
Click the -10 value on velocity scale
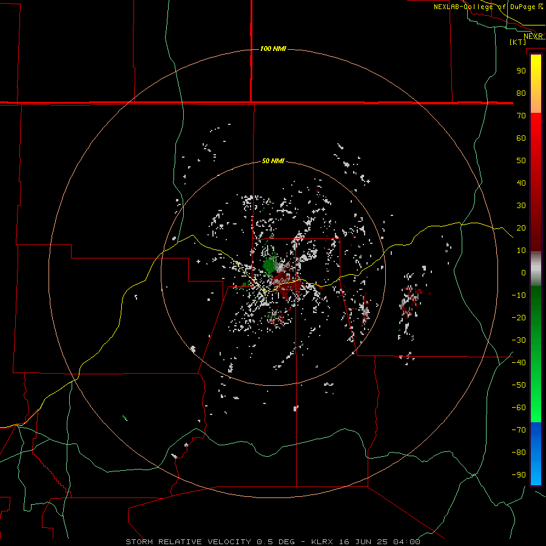519,295
